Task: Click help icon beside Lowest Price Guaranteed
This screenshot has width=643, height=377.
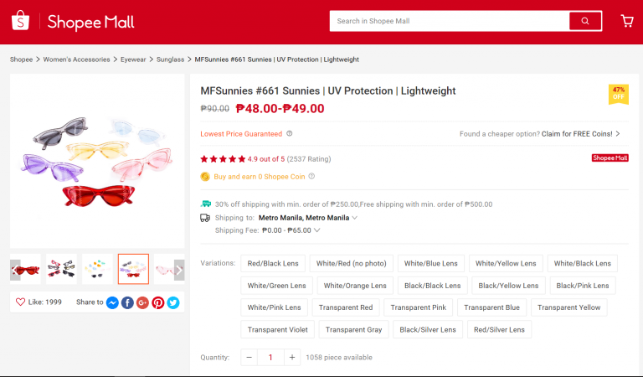Action: point(290,134)
